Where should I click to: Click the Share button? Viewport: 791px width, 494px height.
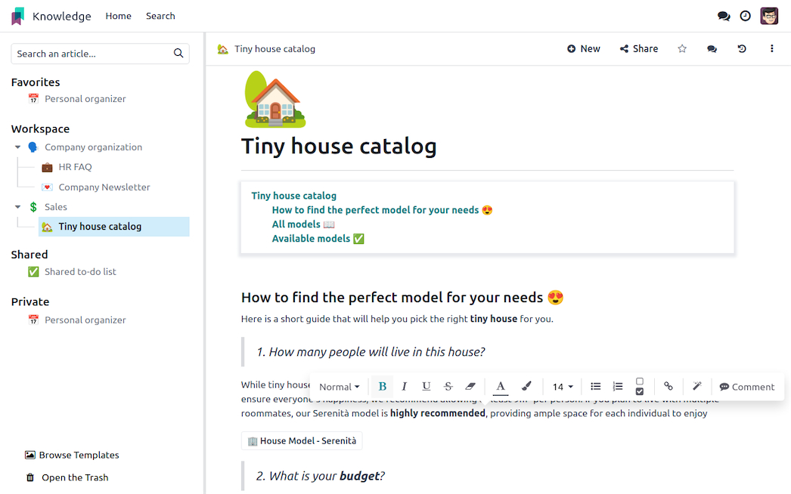click(638, 49)
